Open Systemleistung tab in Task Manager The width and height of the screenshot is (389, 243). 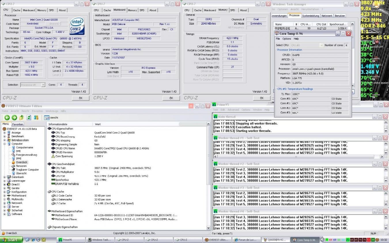click(x=310, y=16)
